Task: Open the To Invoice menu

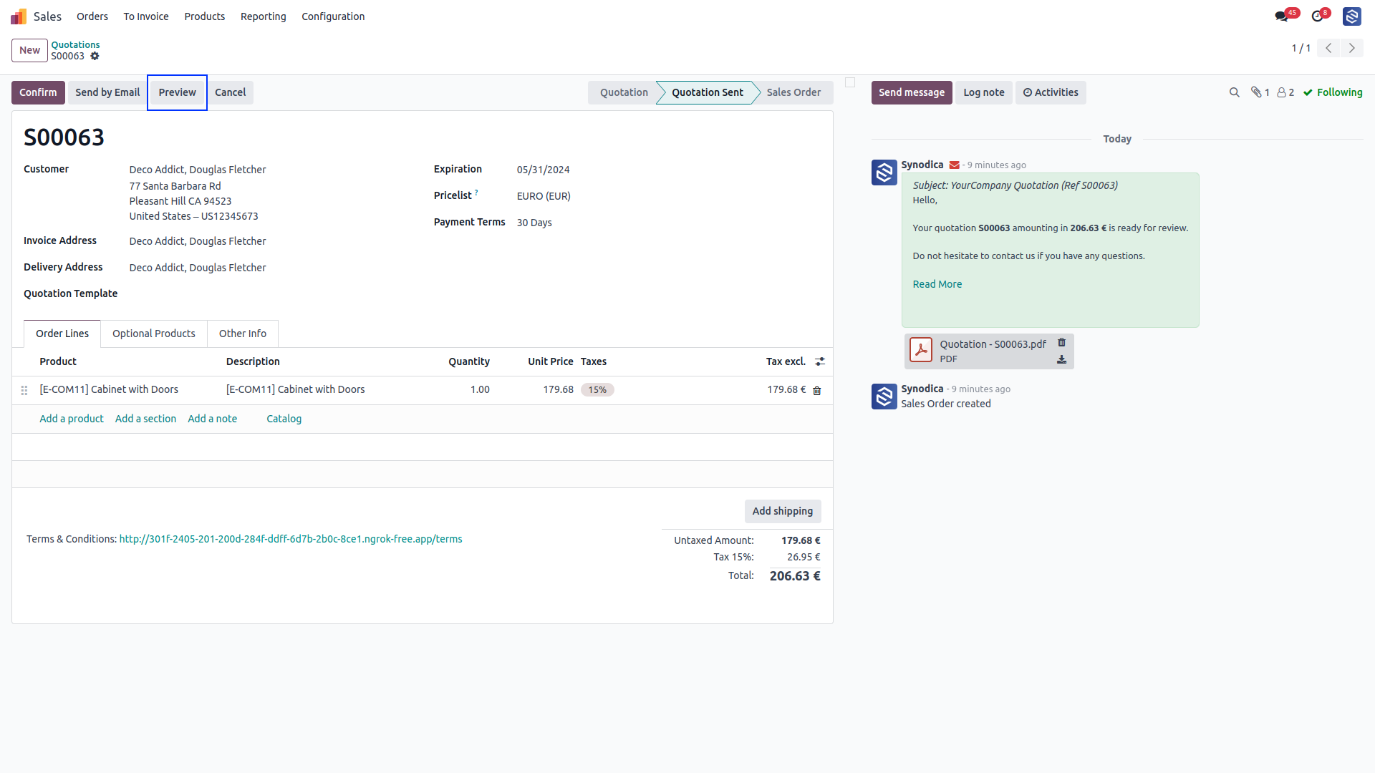Action: (146, 16)
